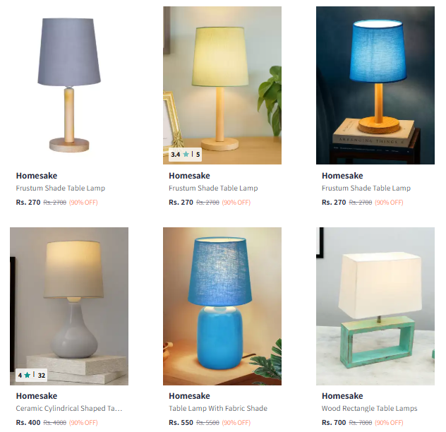The height and width of the screenshot is (432, 446).
Task: Click struck-through Rs. 5500 original price
Action: click(207, 423)
